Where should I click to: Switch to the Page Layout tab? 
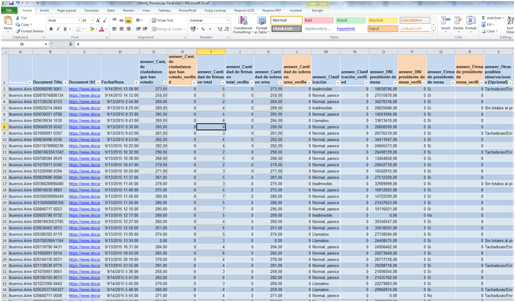pyautogui.click(x=66, y=10)
